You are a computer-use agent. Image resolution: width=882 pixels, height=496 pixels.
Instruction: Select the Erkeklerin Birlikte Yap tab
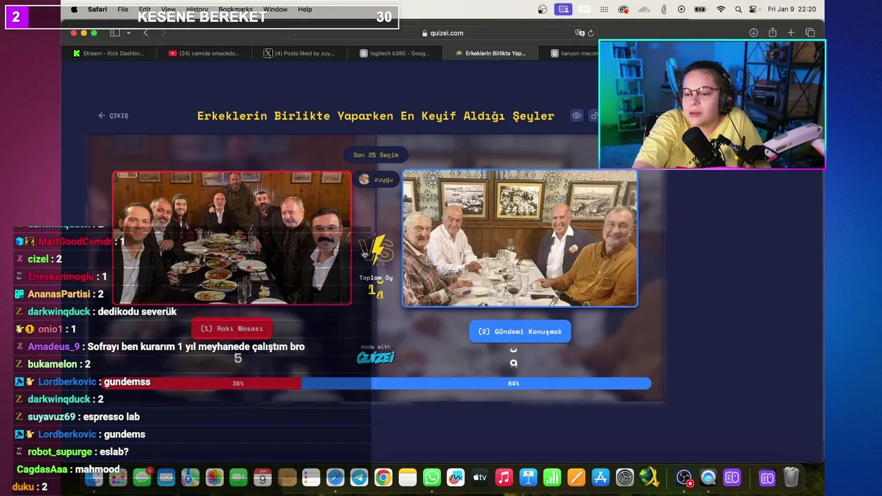pos(491,53)
